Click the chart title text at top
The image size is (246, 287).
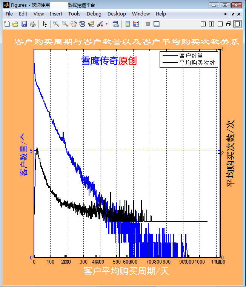pyautogui.click(x=126, y=42)
